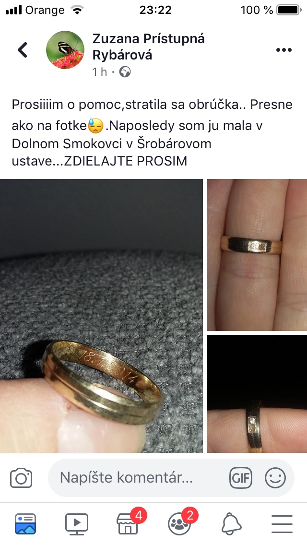
Task: Tap the camera icon to attach photo
Action: pos(21,477)
